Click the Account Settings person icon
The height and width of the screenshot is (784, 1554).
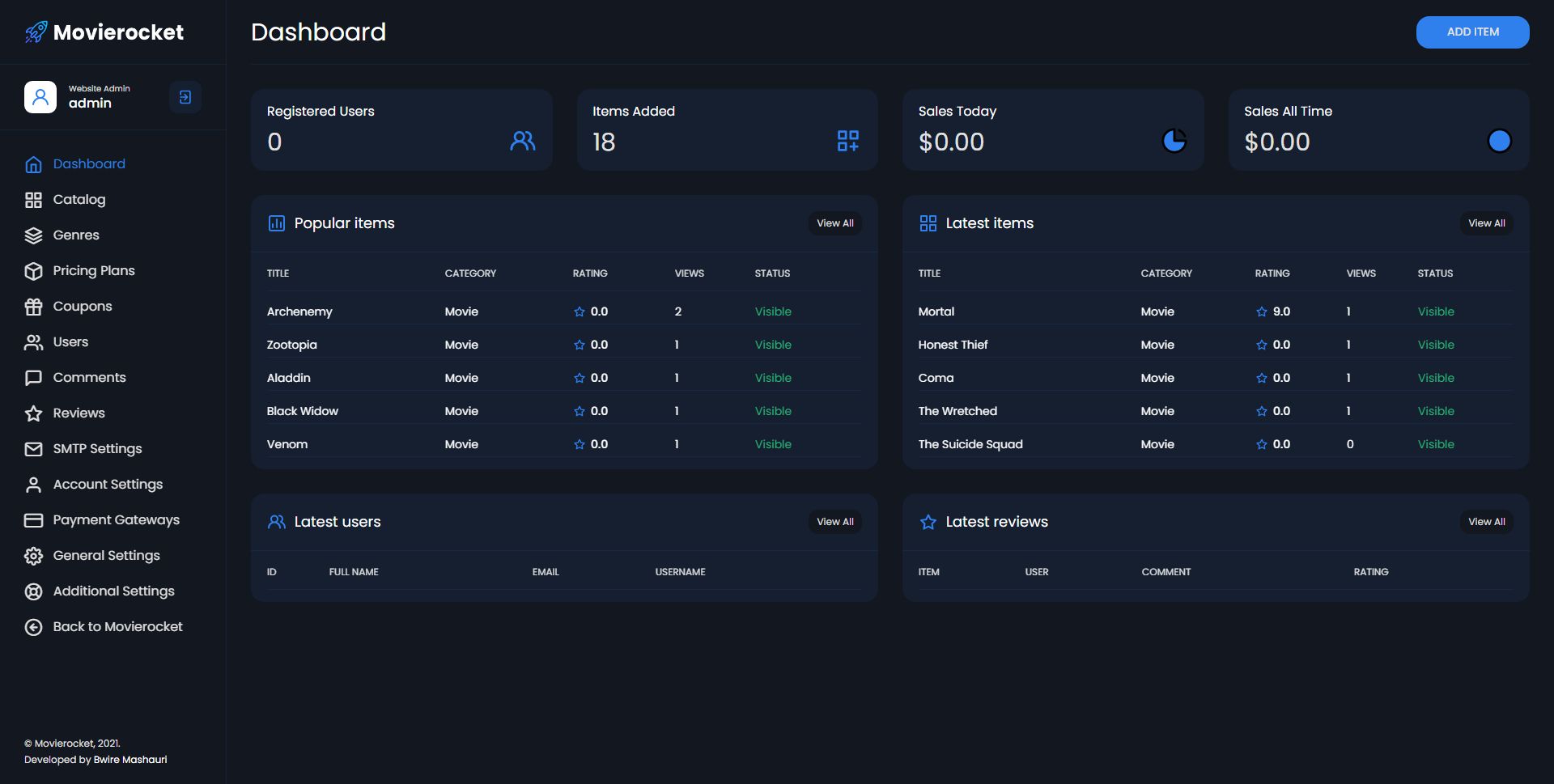click(x=33, y=485)
